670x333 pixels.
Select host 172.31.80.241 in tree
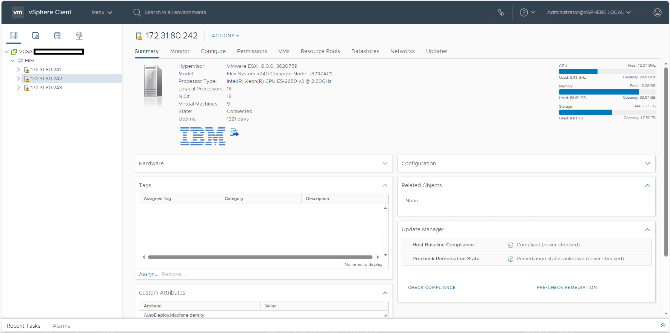[46, 70]
